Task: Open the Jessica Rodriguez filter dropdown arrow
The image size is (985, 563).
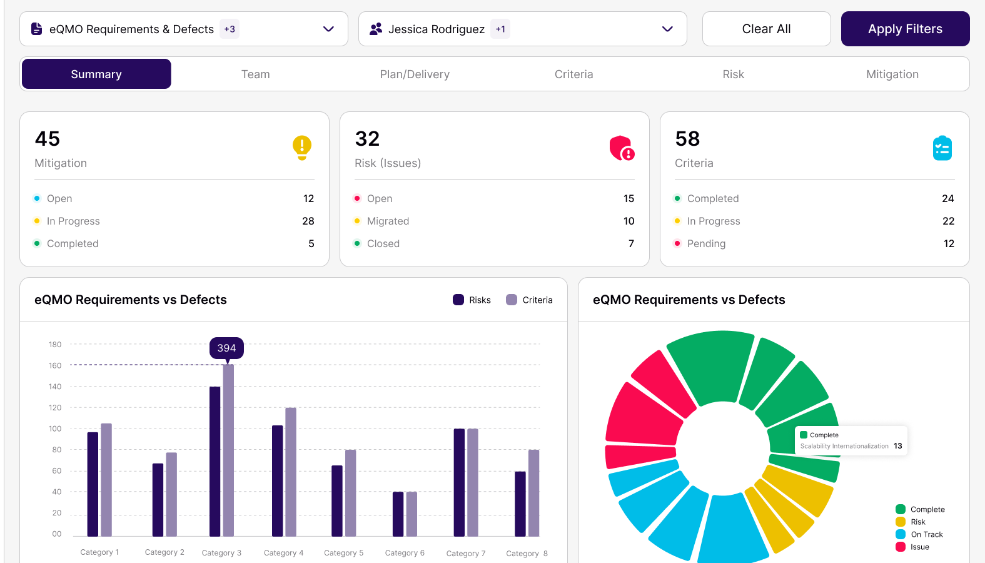Action: [667, 29]
